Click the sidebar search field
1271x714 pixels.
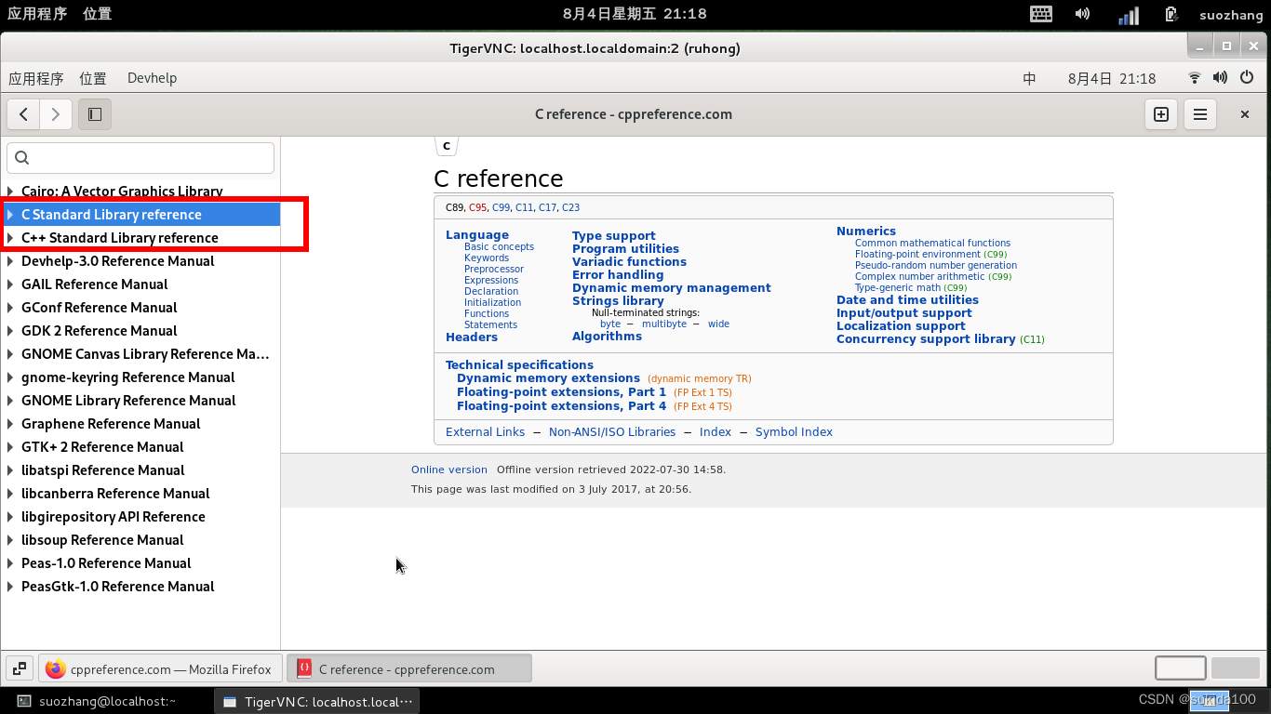coord(140,157)
